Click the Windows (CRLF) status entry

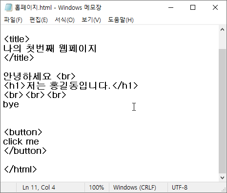[135, 188]
